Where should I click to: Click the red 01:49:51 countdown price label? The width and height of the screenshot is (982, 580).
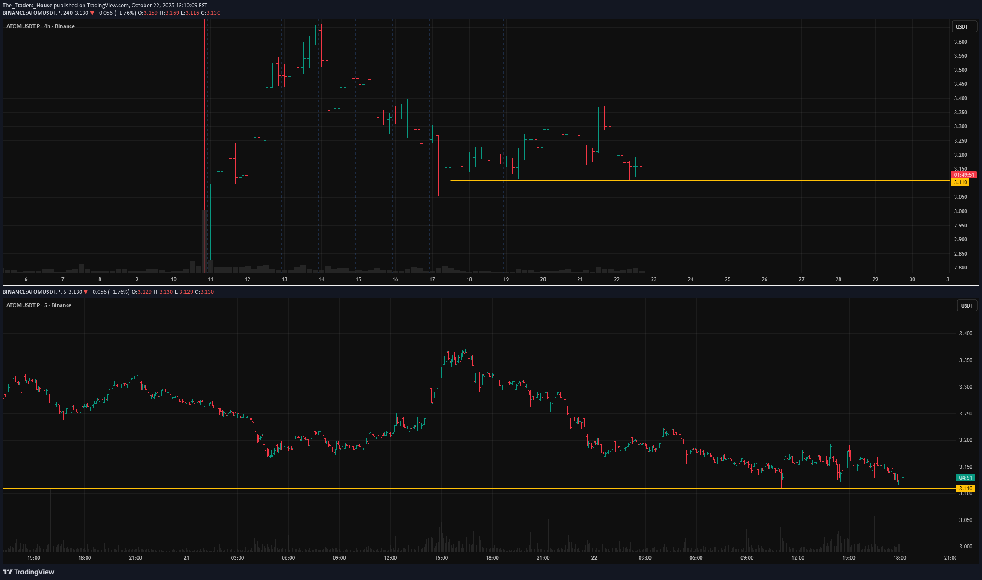[x=964, y=175]
